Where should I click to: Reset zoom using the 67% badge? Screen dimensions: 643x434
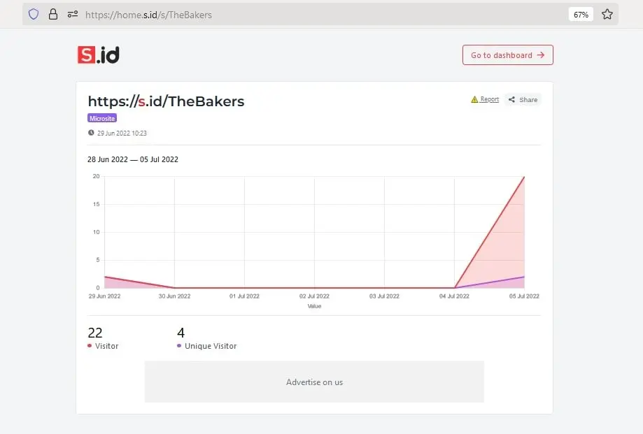click(581, 14)
